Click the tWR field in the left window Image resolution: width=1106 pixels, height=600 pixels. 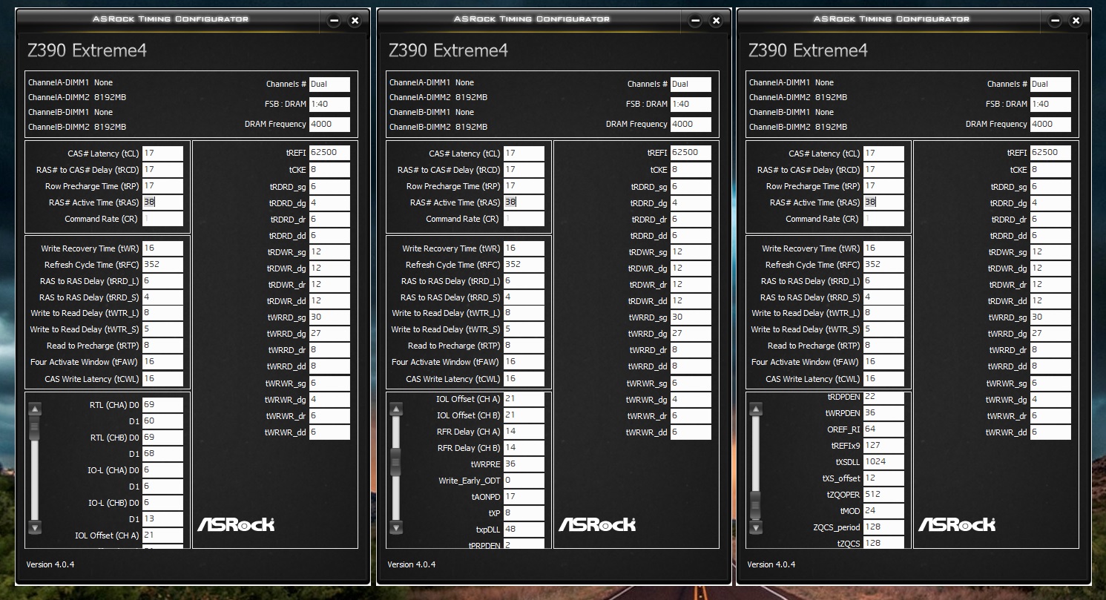162,248
